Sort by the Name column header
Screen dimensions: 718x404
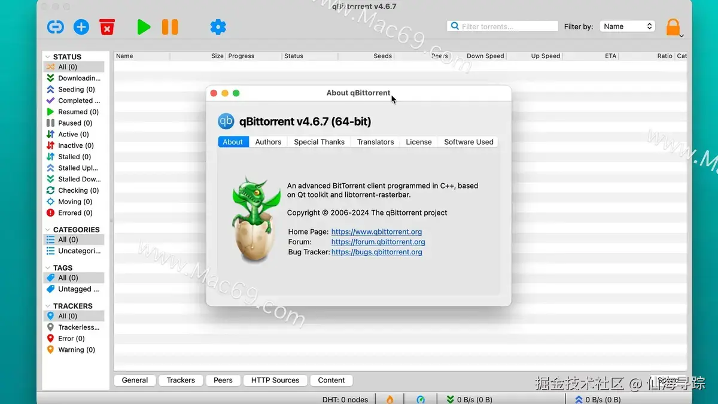point(142,56)
